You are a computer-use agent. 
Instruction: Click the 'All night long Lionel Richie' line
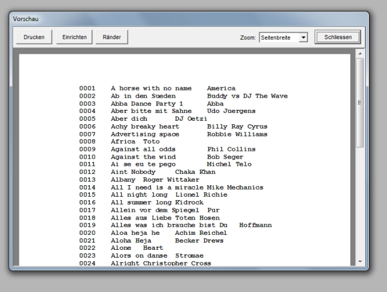click(160, 195)
